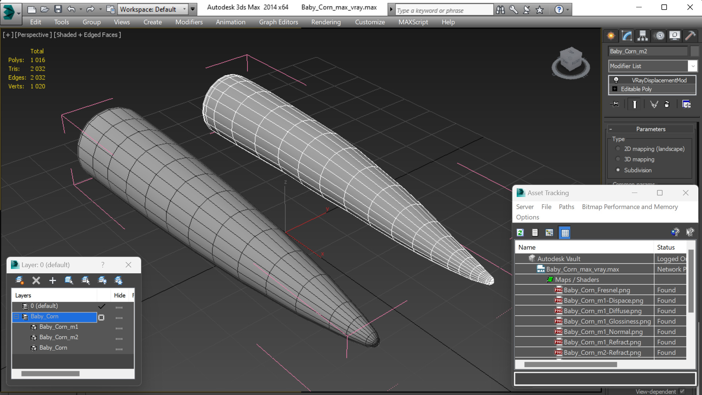Open the Display command panel tab

[675, 35]
